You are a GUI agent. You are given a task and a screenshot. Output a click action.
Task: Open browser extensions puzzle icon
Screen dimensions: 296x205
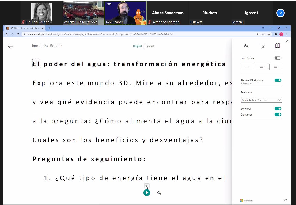[276, 34]
